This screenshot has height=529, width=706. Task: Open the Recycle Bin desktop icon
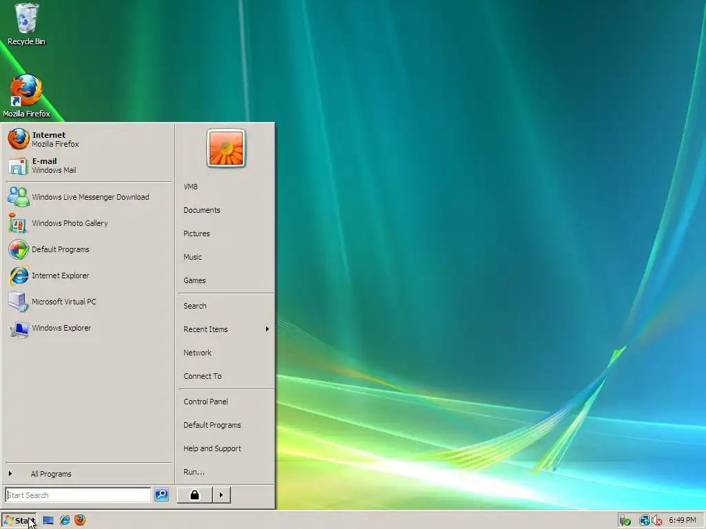[27, 24]
